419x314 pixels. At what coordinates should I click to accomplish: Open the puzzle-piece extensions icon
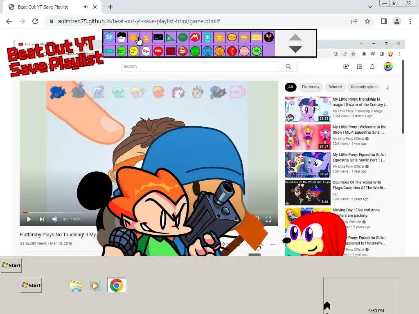coord(364,54)
